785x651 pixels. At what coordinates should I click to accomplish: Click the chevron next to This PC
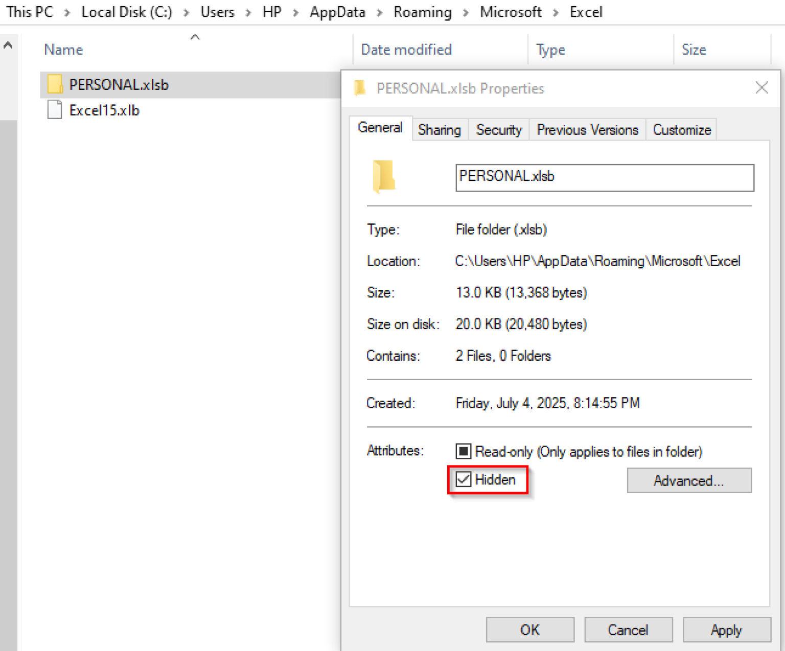67,12
